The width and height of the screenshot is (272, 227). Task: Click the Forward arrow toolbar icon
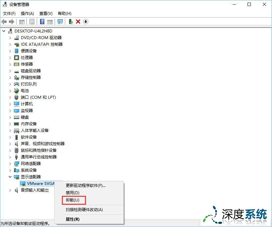(x=12, y=22)
